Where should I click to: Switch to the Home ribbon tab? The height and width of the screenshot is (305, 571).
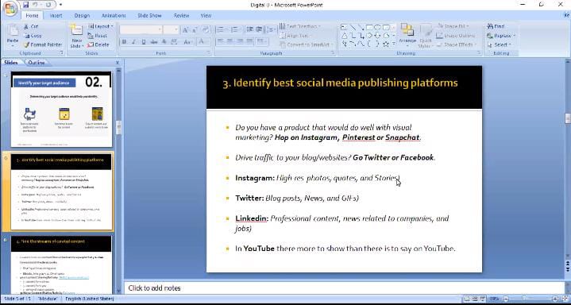coord(32,16)
